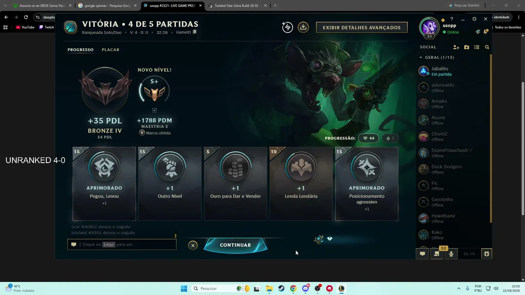Click the chat scrollbar handle above the input
Screen dimensions: 525x295
(176, 236)
